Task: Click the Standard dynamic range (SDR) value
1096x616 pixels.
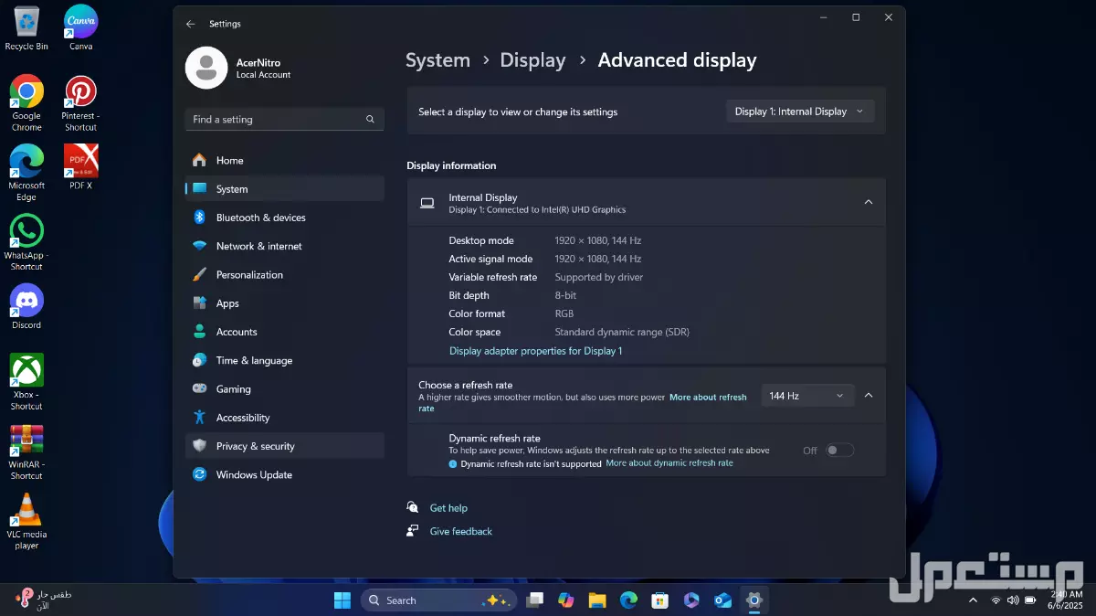Action: coord(622,332)
